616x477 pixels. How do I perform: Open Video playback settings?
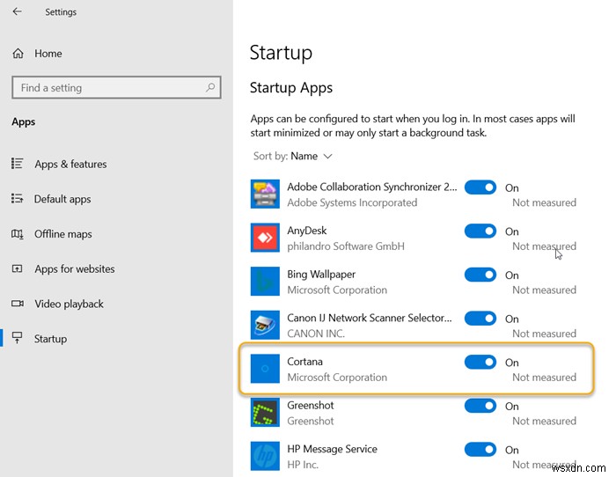pyautogui.click(x=69, y=304)
